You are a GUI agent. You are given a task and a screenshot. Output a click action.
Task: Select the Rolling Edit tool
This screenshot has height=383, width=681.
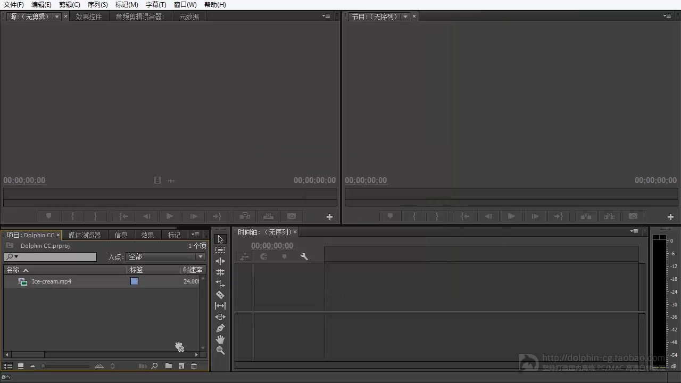point(220,272)
